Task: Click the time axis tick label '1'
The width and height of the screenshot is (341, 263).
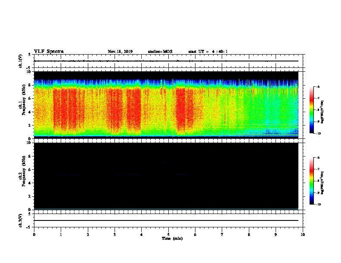Action: pyautogui.click(x=61, y=235)
